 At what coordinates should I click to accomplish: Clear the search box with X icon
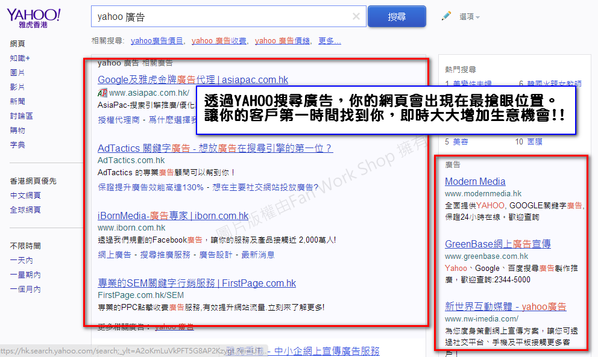click(356, 17)
